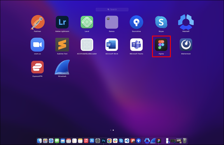Launch Microsoft Word
Screen dimensions: 224x145
tap(111, 45)
